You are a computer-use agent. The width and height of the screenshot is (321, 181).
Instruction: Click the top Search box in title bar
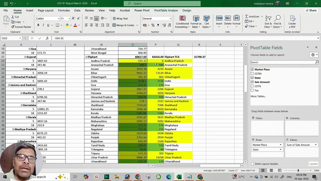tap(162, 4)
